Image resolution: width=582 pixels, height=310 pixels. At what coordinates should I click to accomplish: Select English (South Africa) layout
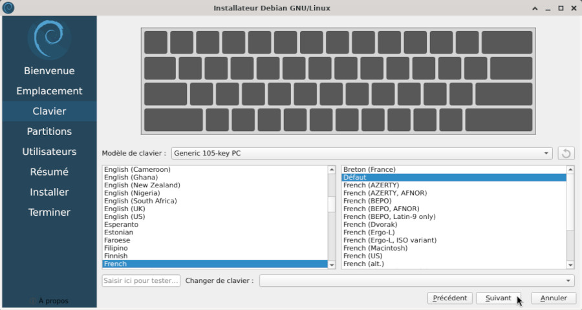click(215, 201)
